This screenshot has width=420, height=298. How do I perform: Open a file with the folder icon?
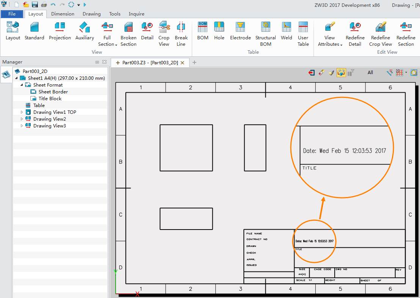click(x=26, y=5)
